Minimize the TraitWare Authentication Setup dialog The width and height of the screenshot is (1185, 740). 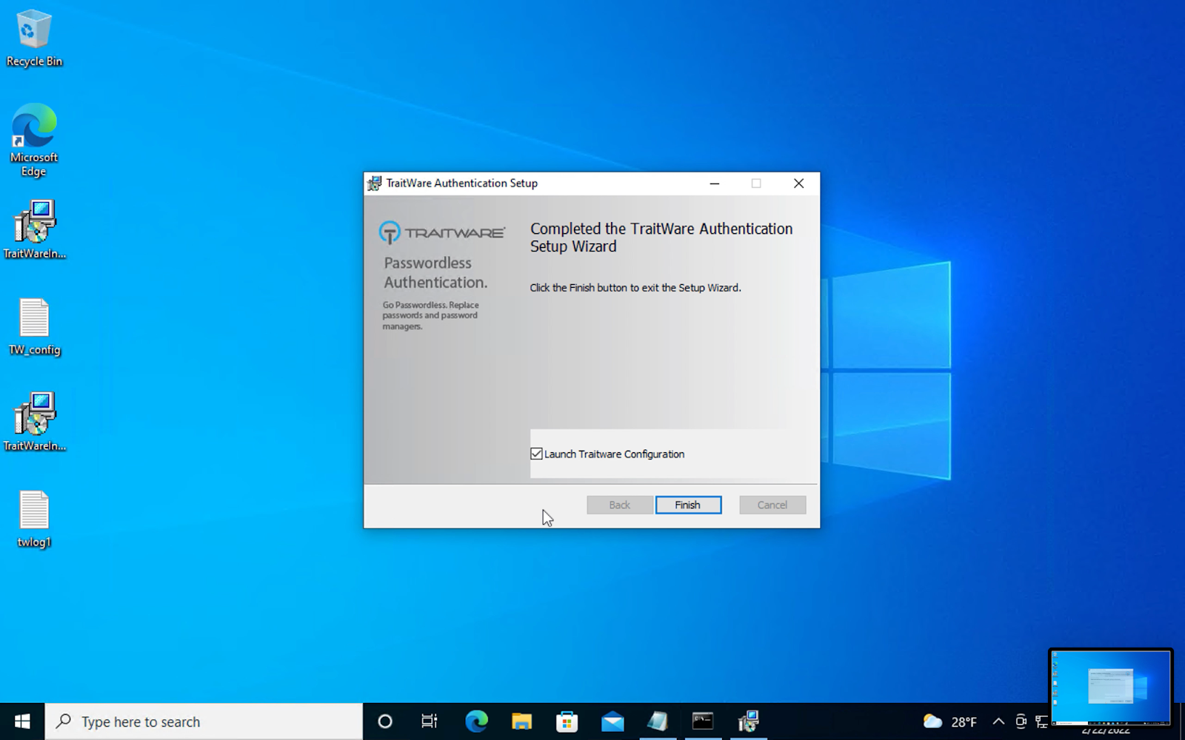(x=715, y=184)
